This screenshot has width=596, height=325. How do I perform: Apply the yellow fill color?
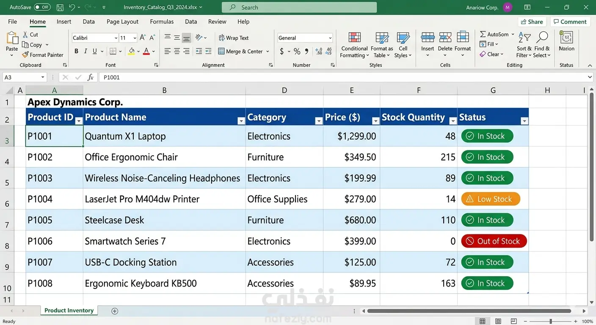click(132, 51)
